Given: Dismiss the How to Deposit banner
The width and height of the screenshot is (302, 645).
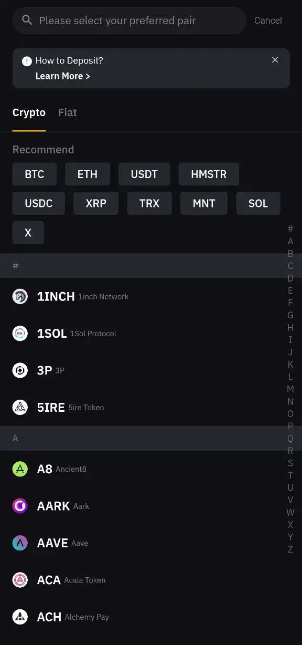Looking at the screenshot, I should [x=275, y=60].
